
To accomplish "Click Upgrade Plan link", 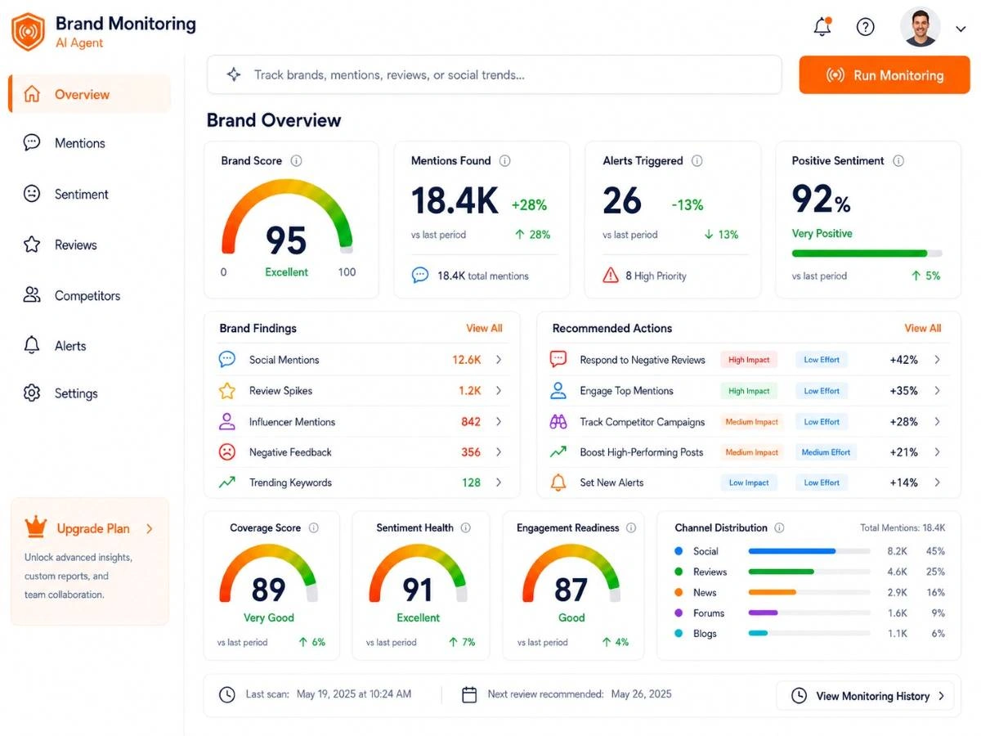I will (x=105, y=528).
